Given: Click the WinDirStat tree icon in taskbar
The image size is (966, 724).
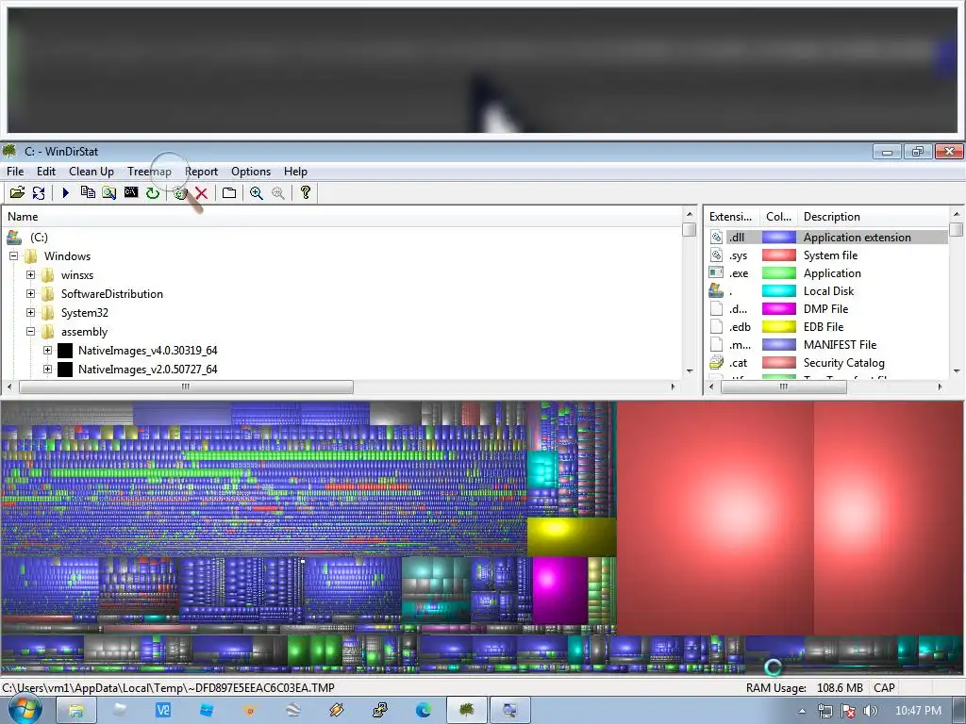Looking at the screenshot, I should pos(466,711).
